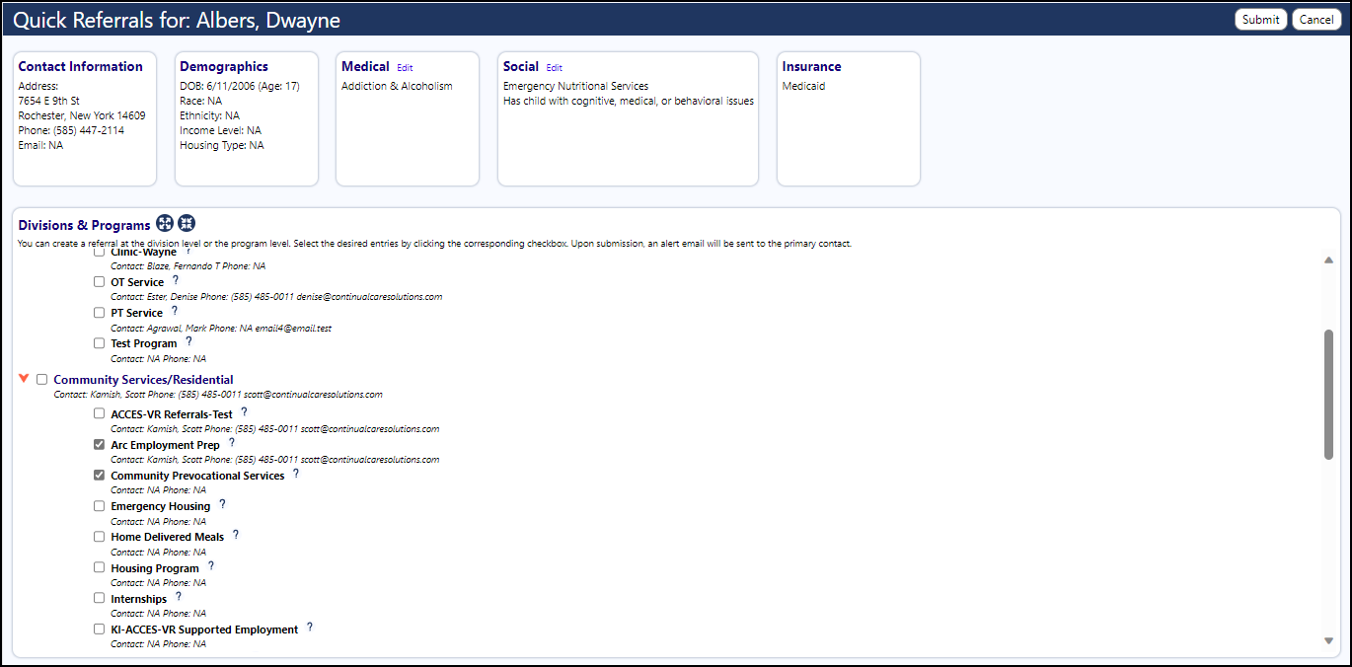Click the Community Services/Residential division name

[144, 380]
